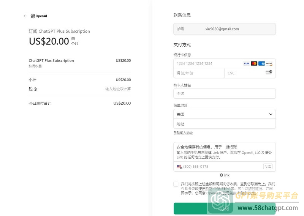Click the OpenAI logo

pyautogui.click(x=39, y=16)
